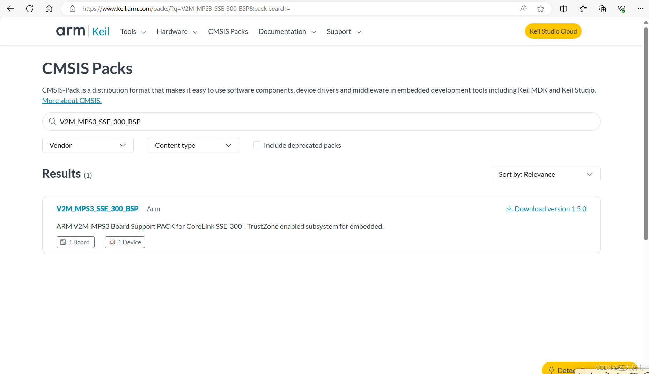Click the Arm vendor label
649x374 pixels.
click(x=153, y=209)
